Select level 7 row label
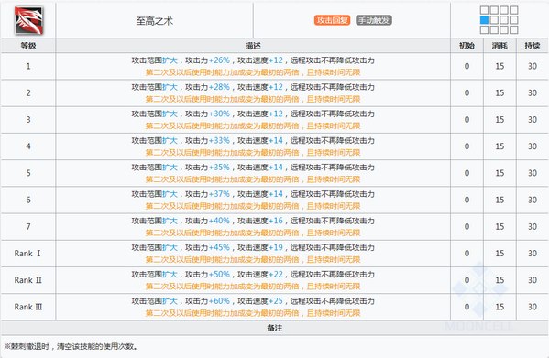Viewport: 549px width, 358px height. coord(28,226)
